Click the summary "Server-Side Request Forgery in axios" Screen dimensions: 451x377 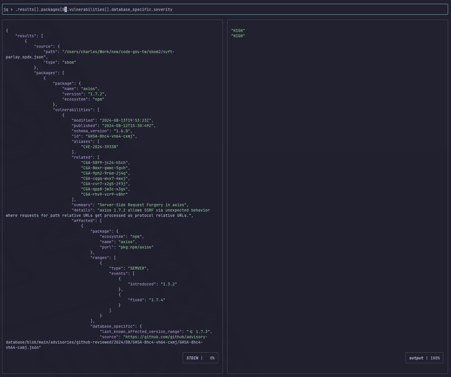click(142, 205)
